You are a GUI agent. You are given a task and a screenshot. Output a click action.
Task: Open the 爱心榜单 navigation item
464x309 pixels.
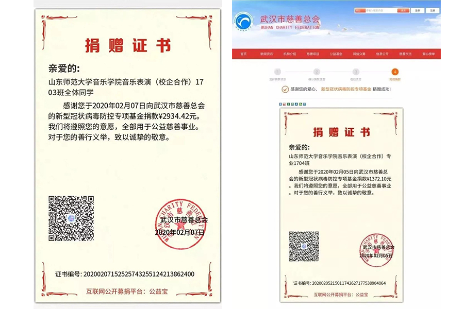pos(428,54)
